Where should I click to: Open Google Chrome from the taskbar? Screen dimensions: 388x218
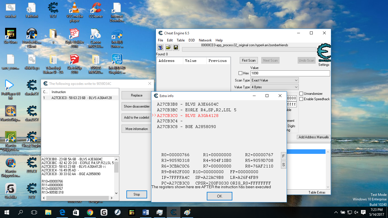[x=90, y=212]
